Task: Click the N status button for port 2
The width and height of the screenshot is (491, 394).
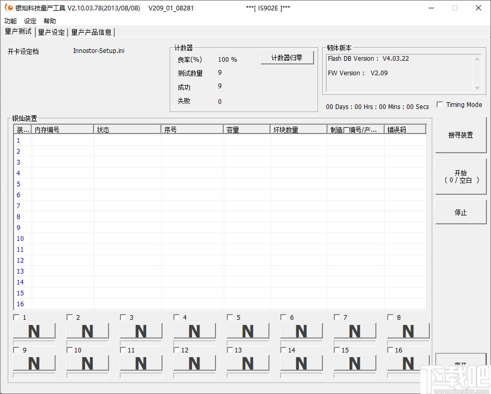Action: click(88, 331)
